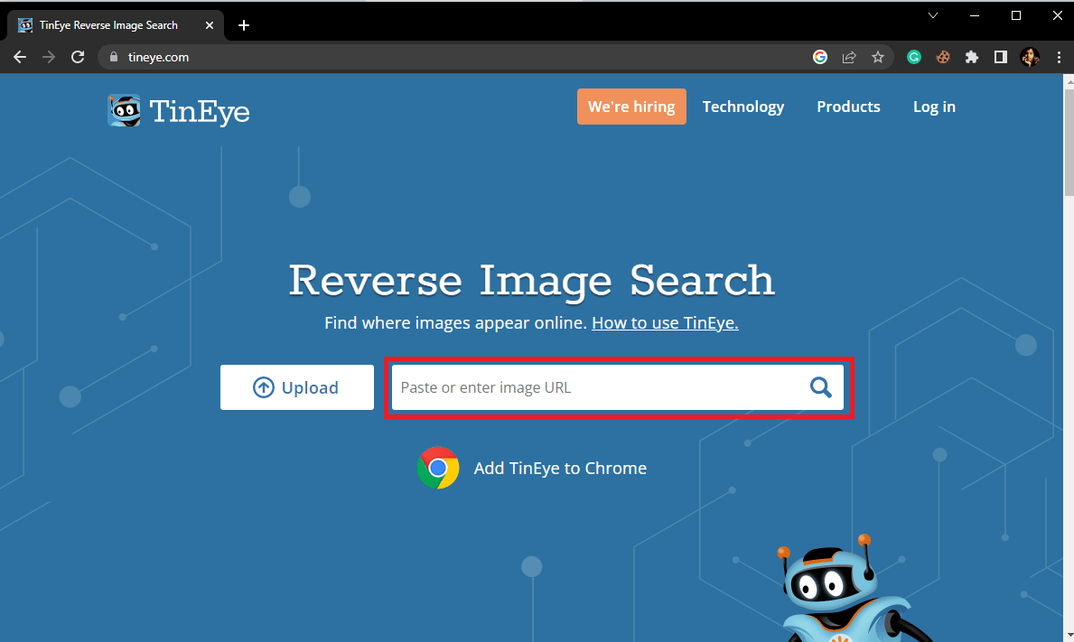Maximize the Chrome window
This screenshot has height=642, width=1074.
point(1016,15)
